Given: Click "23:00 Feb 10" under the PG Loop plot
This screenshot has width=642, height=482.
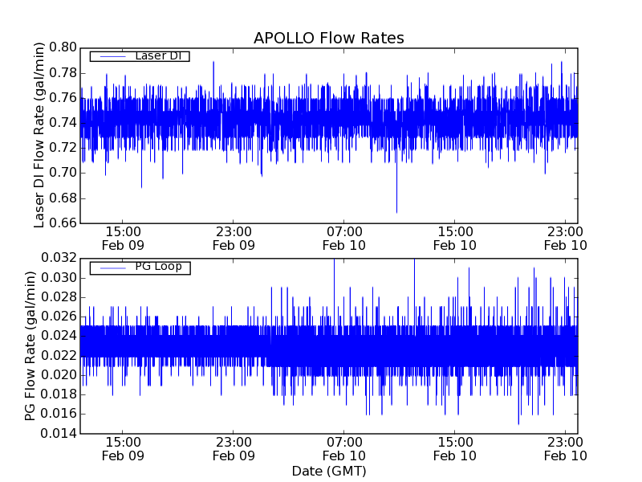Looking at the screenshot, I should [x=566, y=449].
